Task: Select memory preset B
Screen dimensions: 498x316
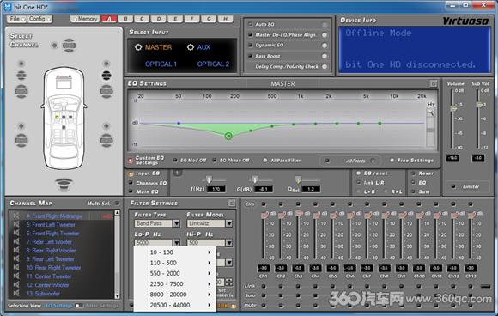Action: point(125,19)
